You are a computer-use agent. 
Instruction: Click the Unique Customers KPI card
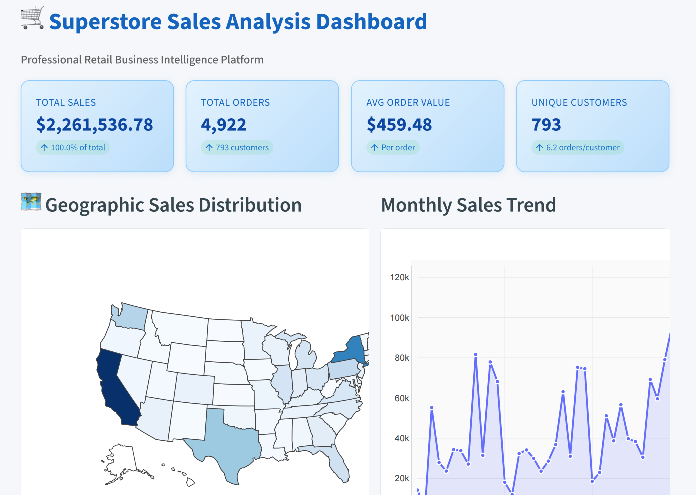pyautogui.click(x=592, y=126)
